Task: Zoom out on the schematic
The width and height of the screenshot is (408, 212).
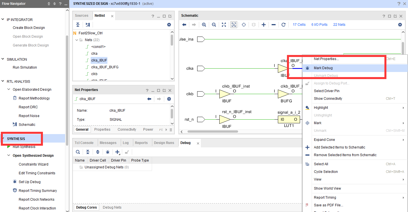Action: tap(214, 25)
